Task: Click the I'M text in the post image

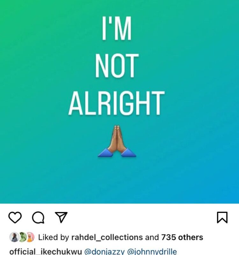Action: (x=117, y=28)
